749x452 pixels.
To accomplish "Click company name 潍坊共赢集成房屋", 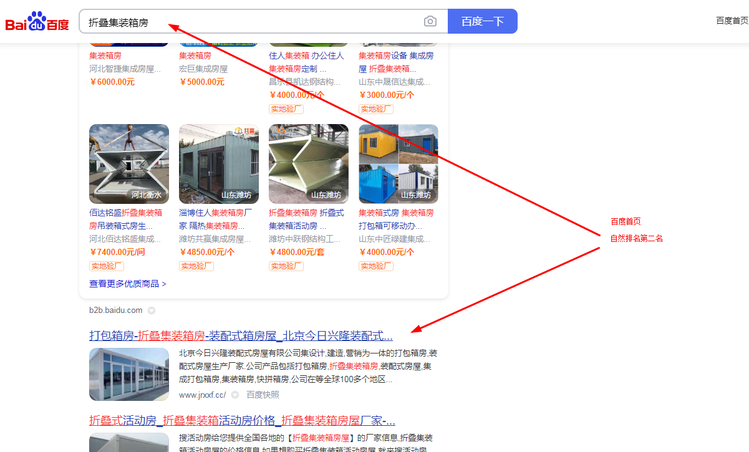I will coord(215,239).
